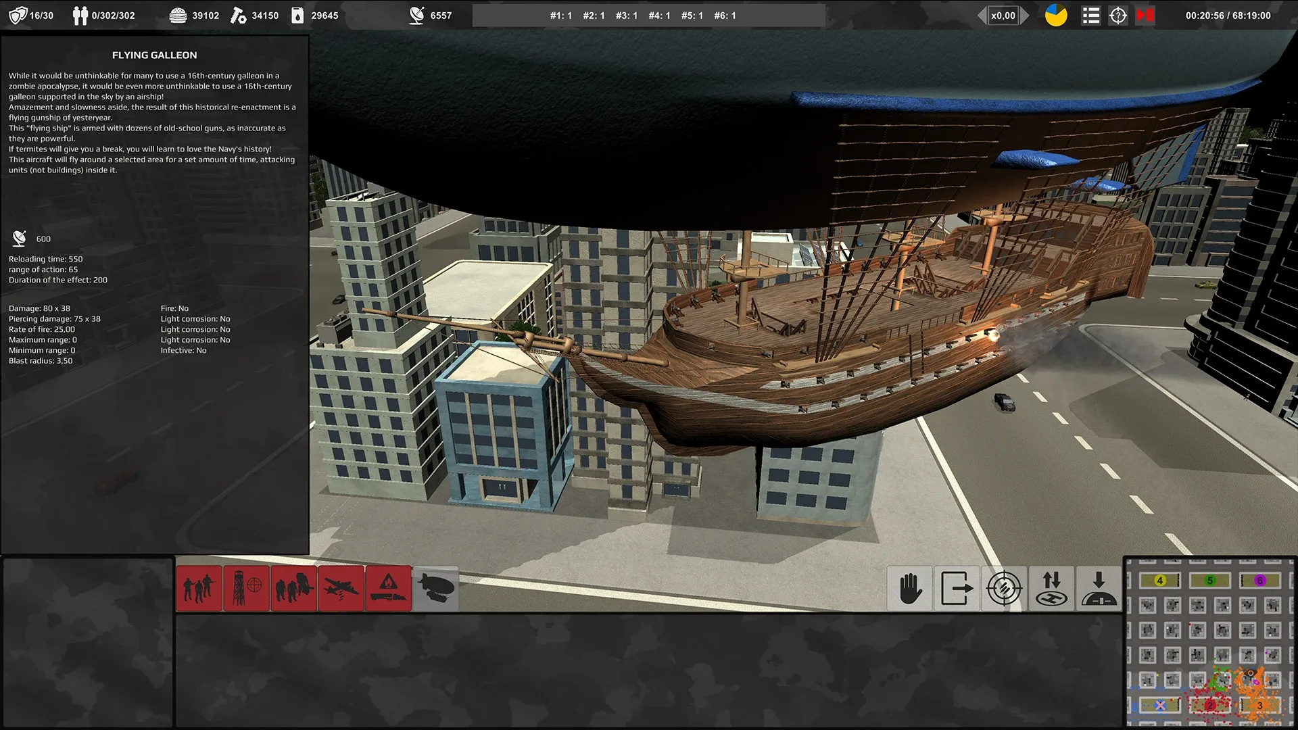Click the hand stop-action icon
The height and width of the screenshot is (730, 1298).
coord(909,587)
